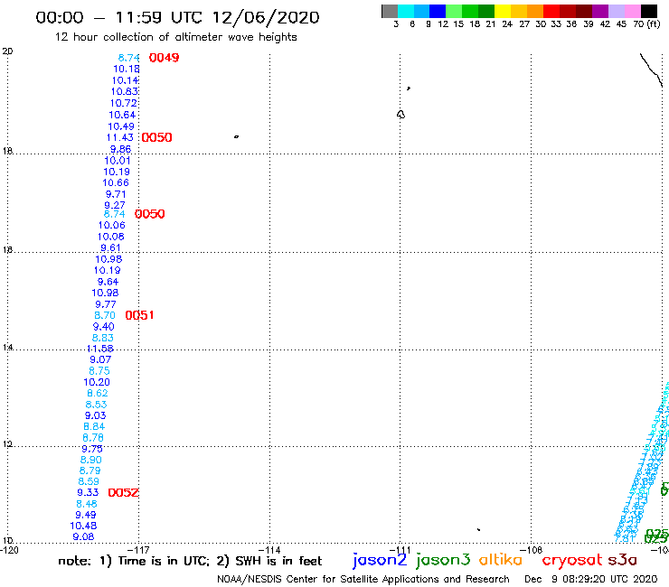Click the "8.75" reading

pyautogui.click(x=99, y=371)
